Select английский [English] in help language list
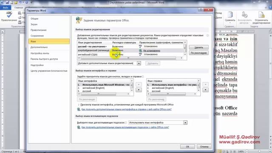 coord(172,88)
